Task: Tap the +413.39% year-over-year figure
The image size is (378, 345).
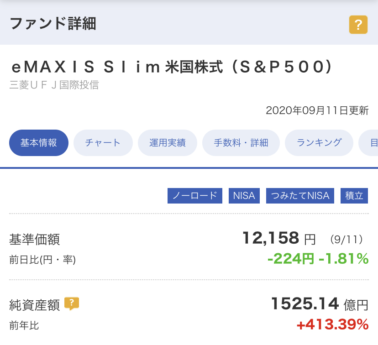Action: (x=332, y=324)
